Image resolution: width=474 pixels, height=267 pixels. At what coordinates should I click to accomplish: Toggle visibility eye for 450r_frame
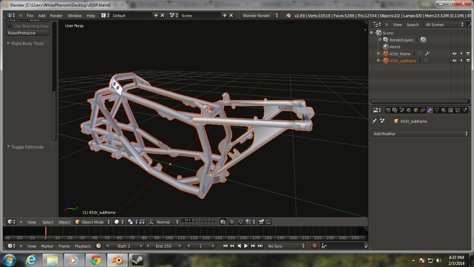coord(454,54)
